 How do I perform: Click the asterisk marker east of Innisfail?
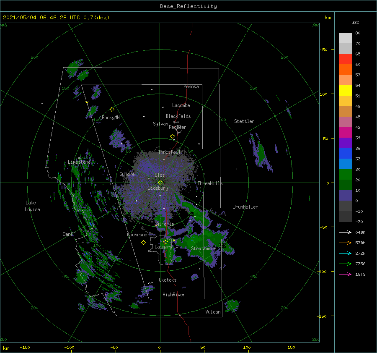pos(199,144)
